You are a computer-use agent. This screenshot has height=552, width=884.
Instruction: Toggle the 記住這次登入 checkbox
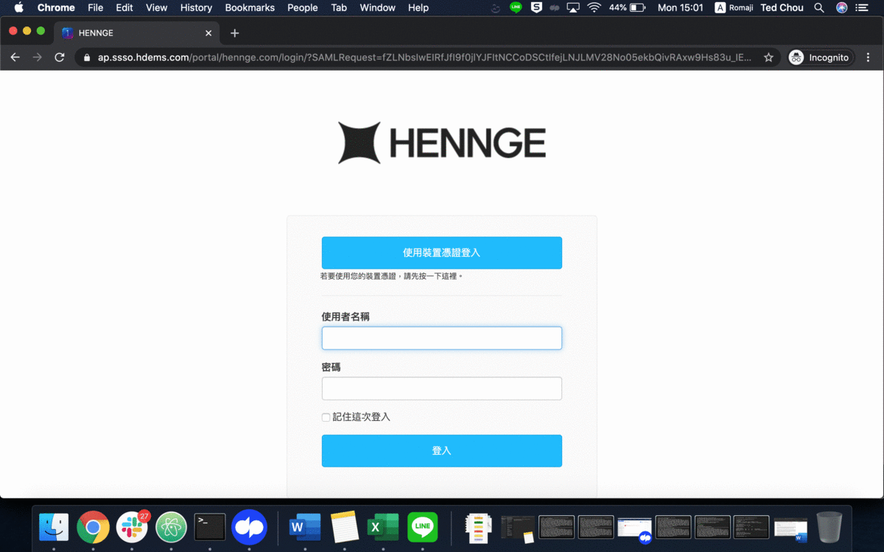coord(326,417)
